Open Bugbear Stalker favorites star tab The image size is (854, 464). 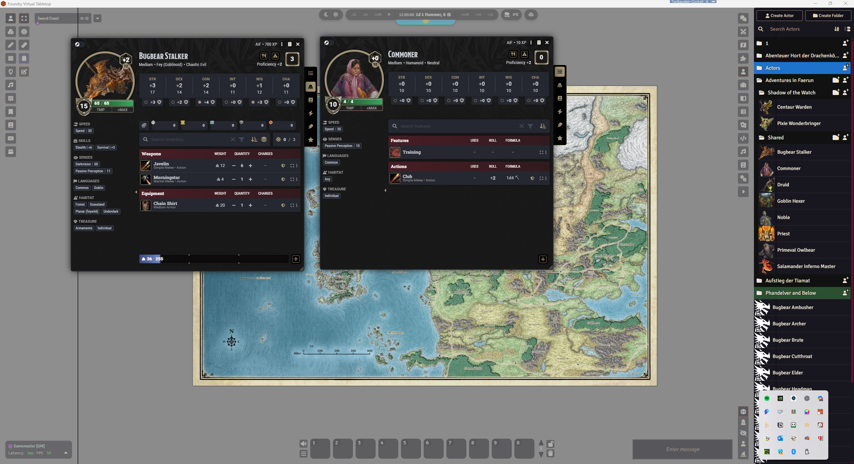pos(311,140)
